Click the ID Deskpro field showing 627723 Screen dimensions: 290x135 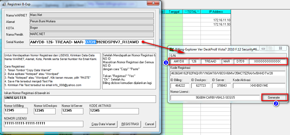pyautogui.click(x=201, y=86)
